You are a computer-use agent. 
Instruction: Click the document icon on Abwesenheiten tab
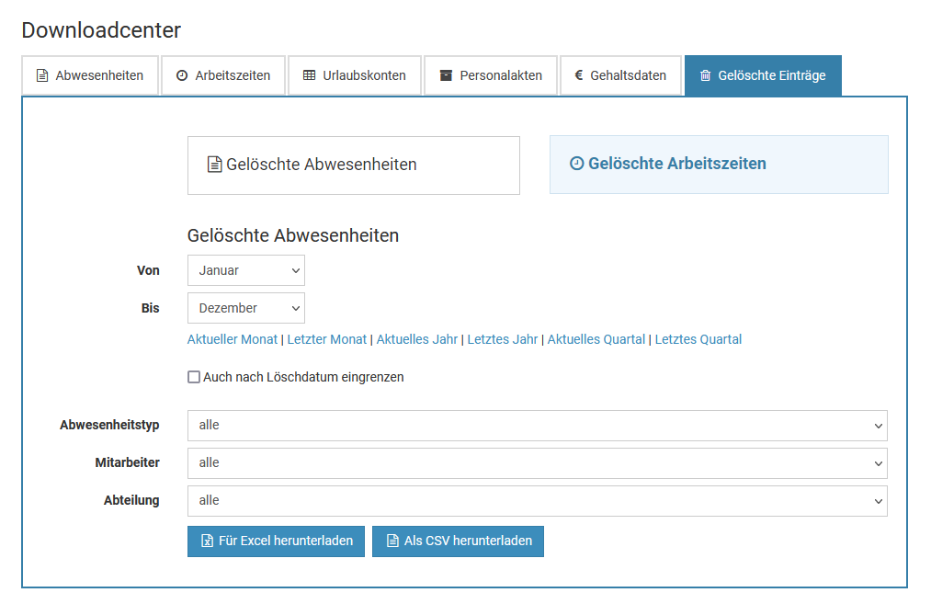pyautogui.click(x=42, y=75)
